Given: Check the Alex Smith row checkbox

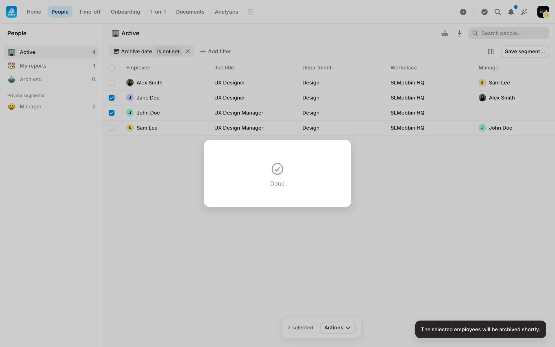Looking at the screenshot, I should (112, 83).
